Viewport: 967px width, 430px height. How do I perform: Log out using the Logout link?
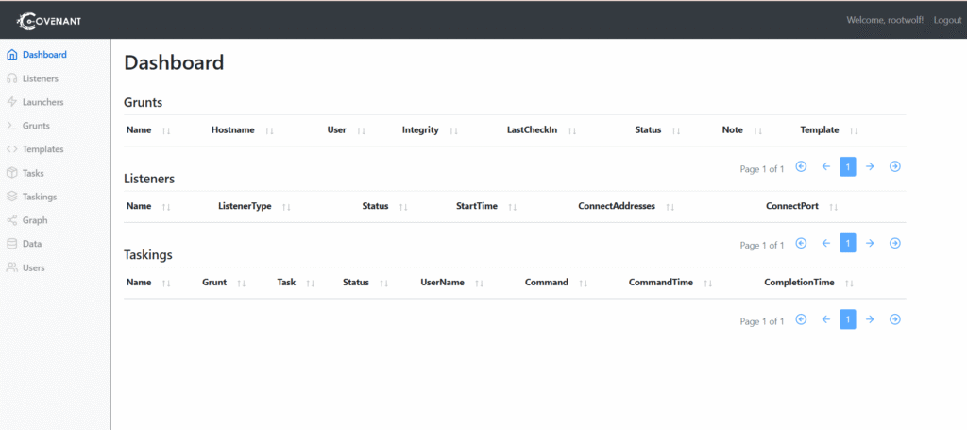tap(947, 20)
